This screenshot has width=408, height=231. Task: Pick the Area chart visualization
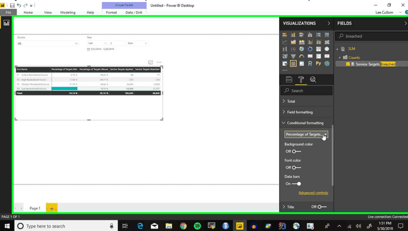click(293, 42)
